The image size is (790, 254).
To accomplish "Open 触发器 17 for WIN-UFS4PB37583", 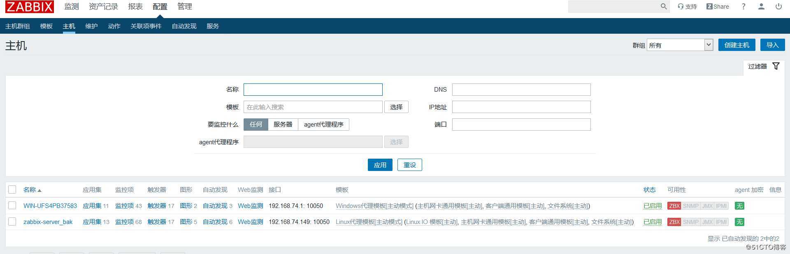I will pos(157,206).
